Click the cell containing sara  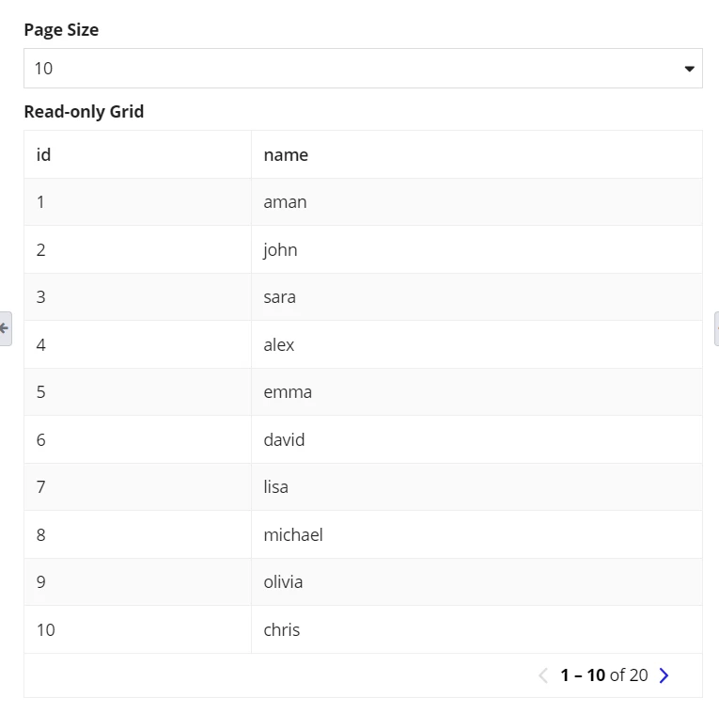pos(477,297)
